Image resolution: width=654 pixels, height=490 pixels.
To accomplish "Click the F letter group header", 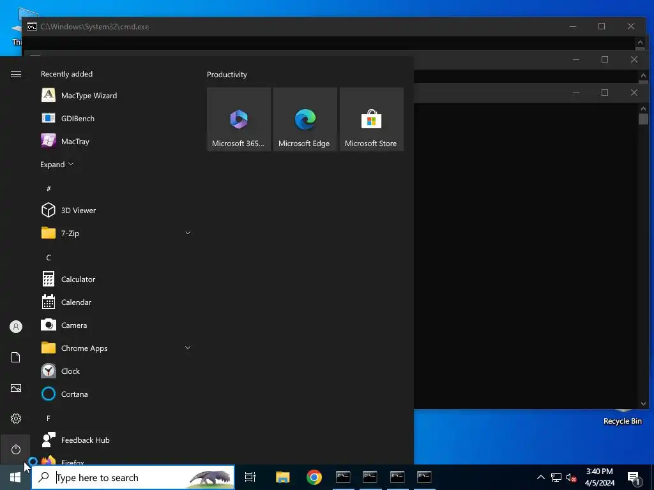I will (x=49, y=418).
